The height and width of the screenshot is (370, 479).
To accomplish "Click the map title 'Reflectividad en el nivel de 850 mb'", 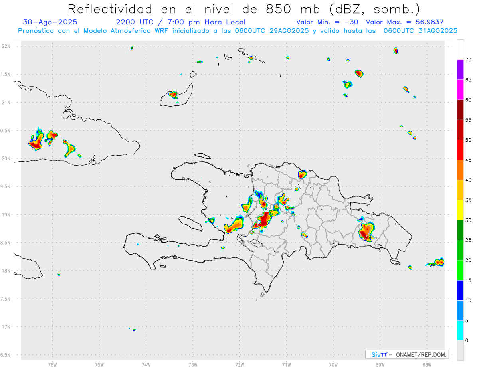I will [194, 9].
